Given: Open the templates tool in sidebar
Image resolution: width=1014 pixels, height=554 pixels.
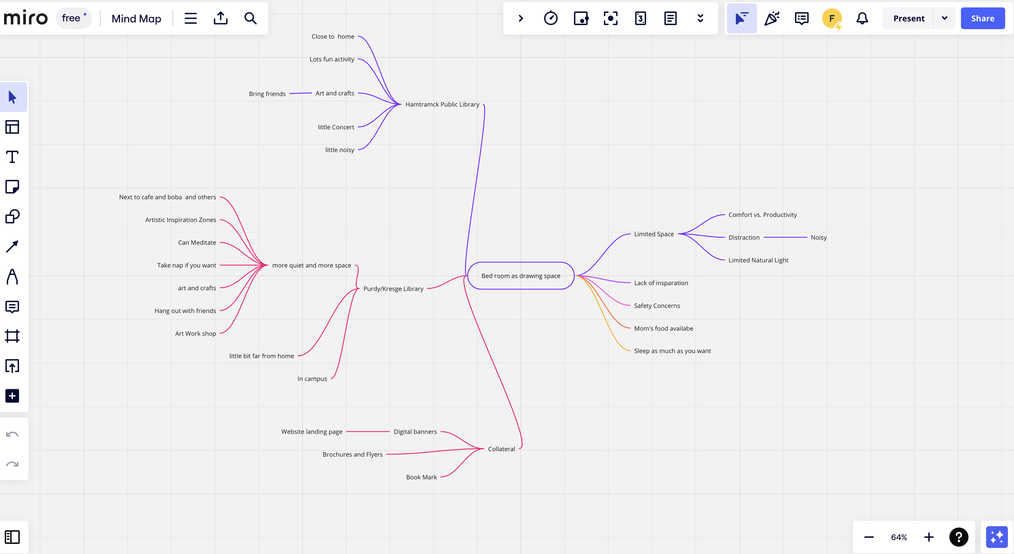Looking at the screenshot, I should click(x=12, y=127).
